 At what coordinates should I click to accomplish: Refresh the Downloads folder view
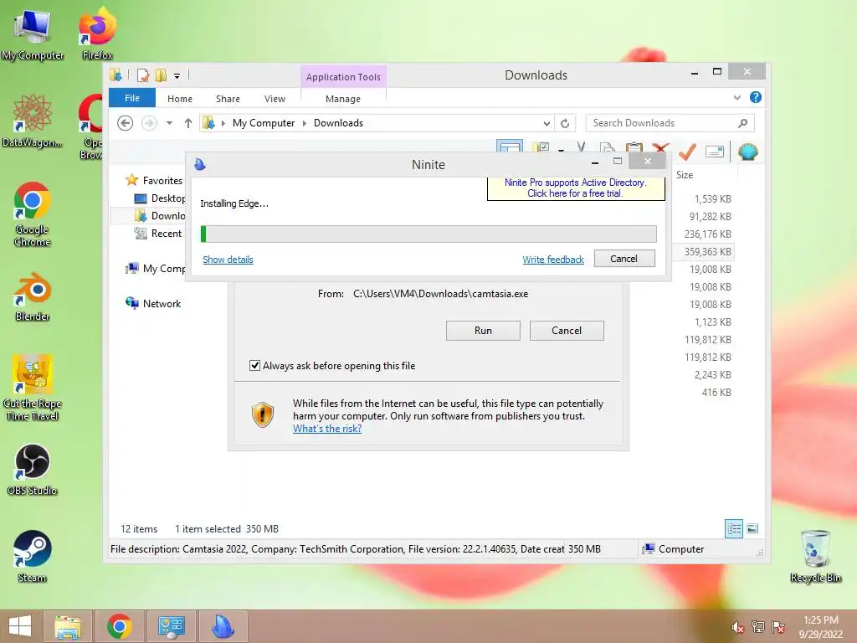click(x=565, y=123)
